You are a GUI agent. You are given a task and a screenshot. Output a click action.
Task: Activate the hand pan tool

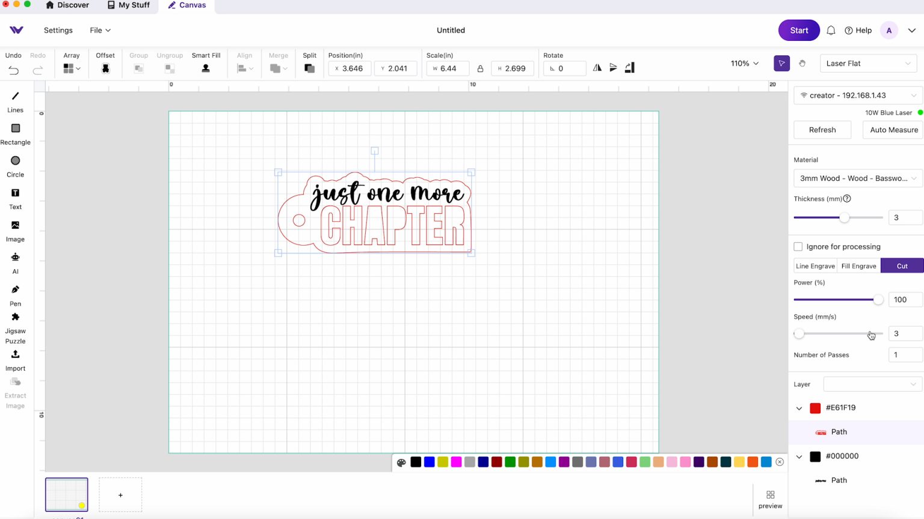coord(802,63)
